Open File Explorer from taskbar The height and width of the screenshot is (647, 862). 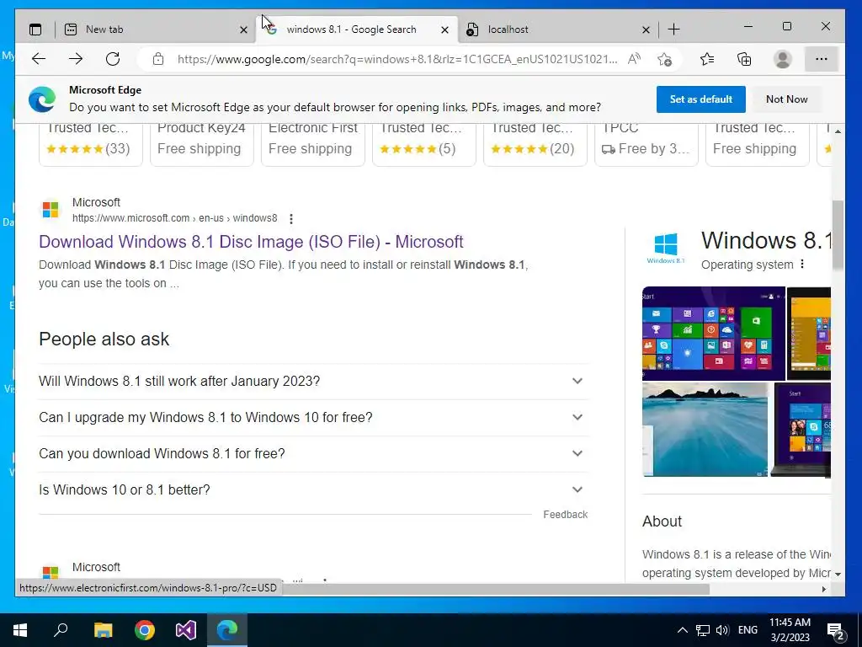[x=103, y=630]
